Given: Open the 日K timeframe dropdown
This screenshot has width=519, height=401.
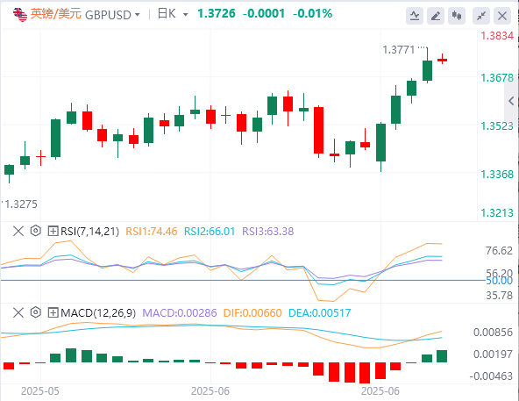Looking at the screenshot, I should (x=173, y=14).
